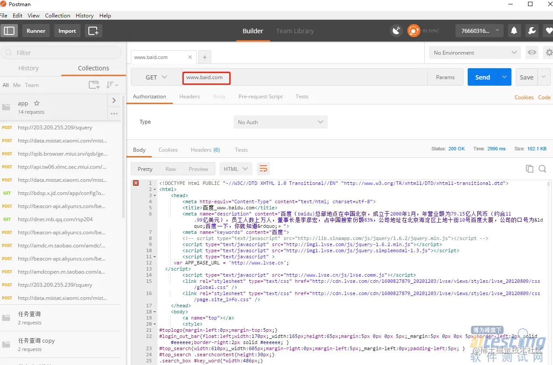
Task: Open response Headers (6) tab
Action: 205,149
